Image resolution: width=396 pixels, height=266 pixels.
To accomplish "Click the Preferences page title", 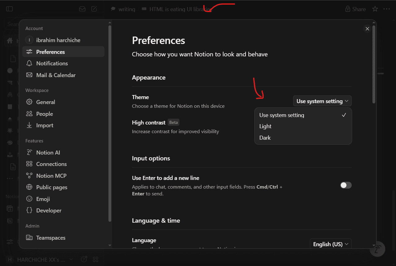I will point(158,40).
